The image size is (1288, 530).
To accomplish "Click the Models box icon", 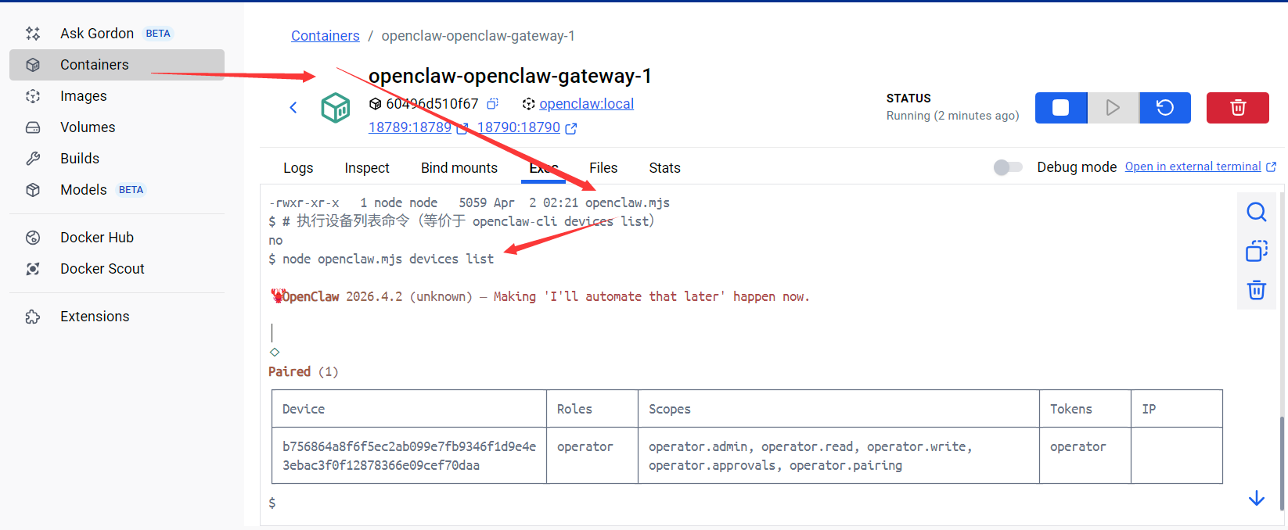I will pyautogui.click(x=33, y=190).
